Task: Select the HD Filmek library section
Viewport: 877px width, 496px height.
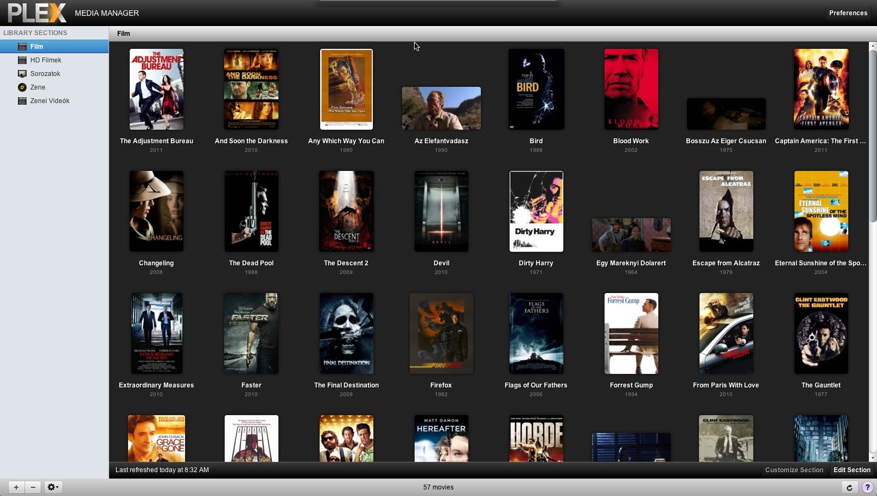Action: (54, 60)
